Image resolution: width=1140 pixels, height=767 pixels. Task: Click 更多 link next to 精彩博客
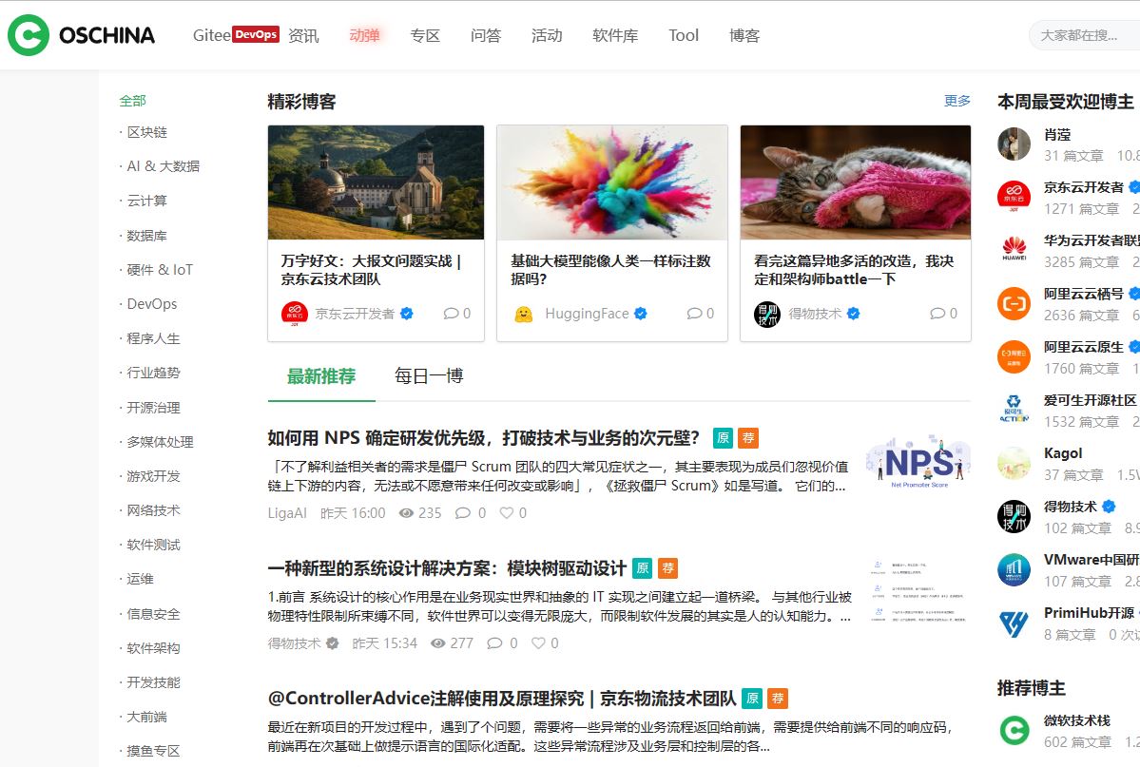[956, 101]
